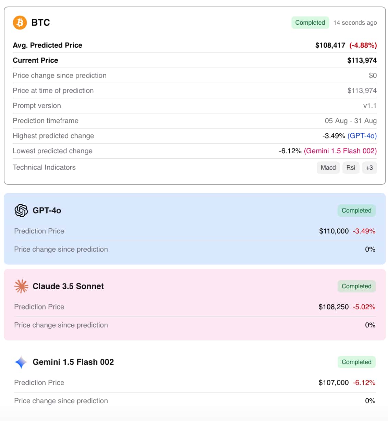Click the 14 seconds ago timestamp

(x=355, y=23)
